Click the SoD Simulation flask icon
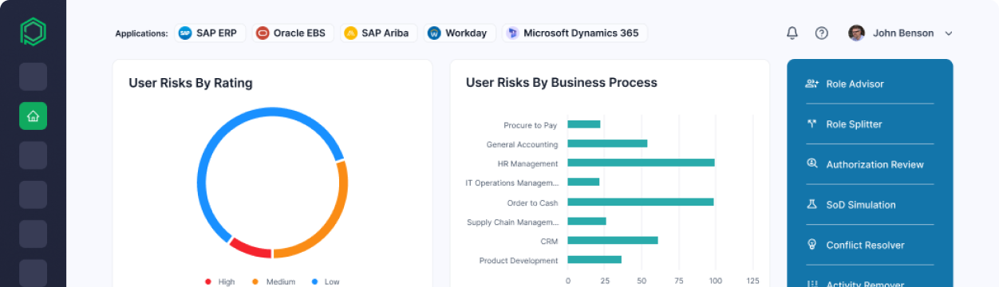The width and height of the screenshot is (999, 287). (x=812, y=204)
